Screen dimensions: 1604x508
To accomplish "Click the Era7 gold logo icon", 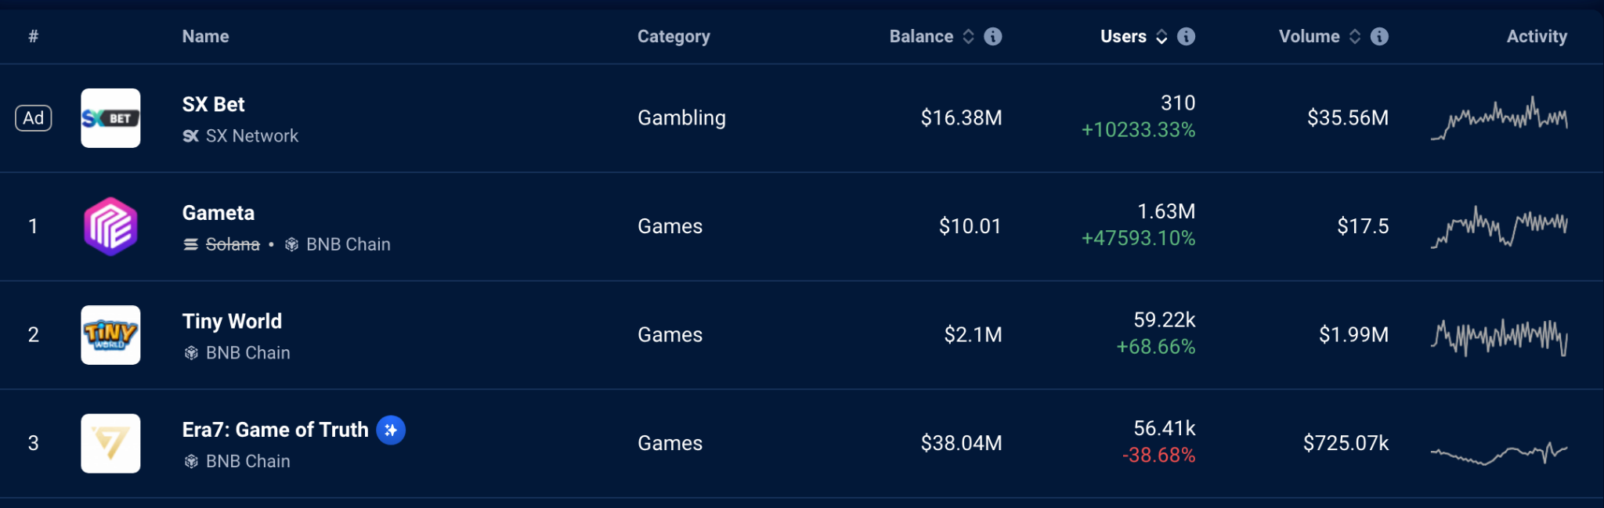I will (x=110, y=443).
